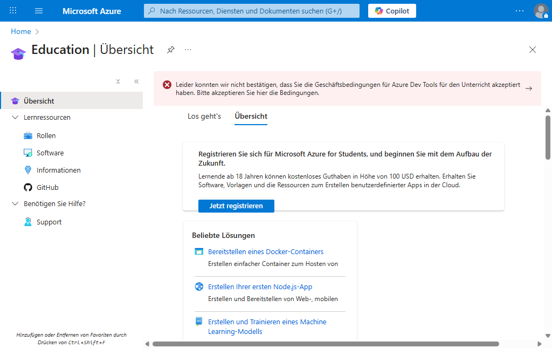Collapse the sidebar with double chevron
This screenshot has width=552, height=348.
(136, 81)
